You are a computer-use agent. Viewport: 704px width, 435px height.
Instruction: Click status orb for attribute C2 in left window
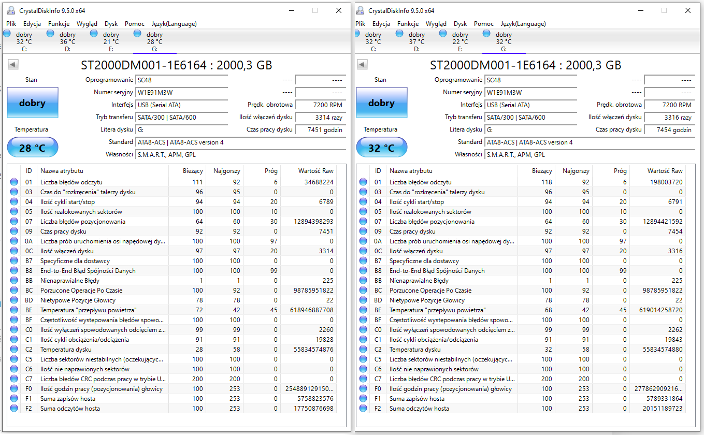click(13, 350)
